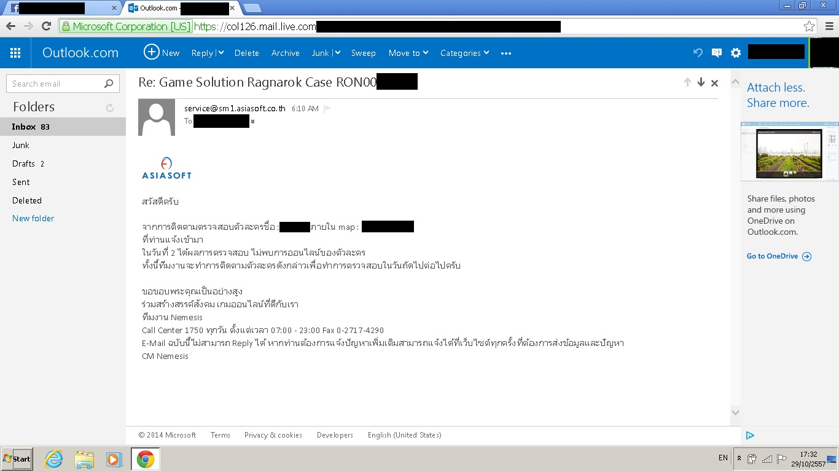The width and height of the screenshot is (839, 472).
Task: Open the Action Center flag icon
Action: (x=781, y=458)
